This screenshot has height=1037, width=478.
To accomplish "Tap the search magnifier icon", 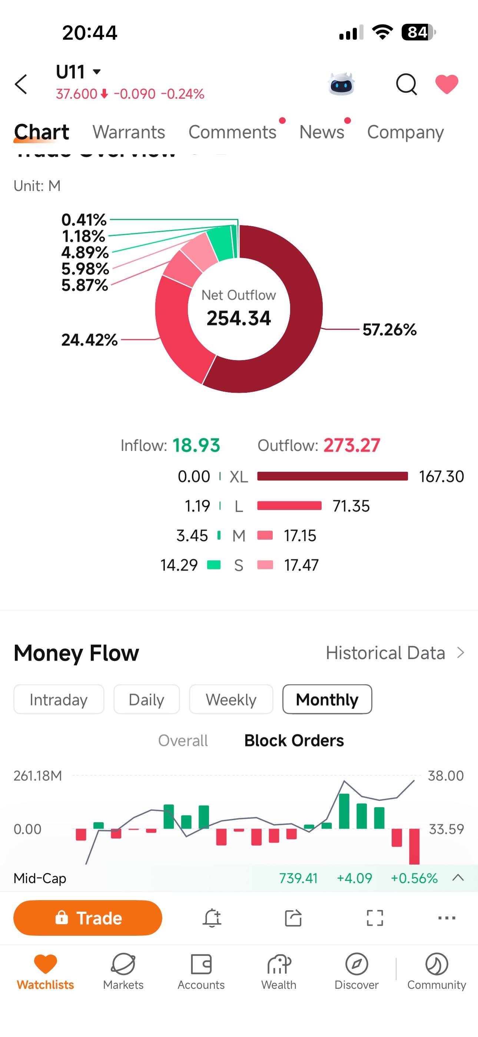I will coord(406,84).
